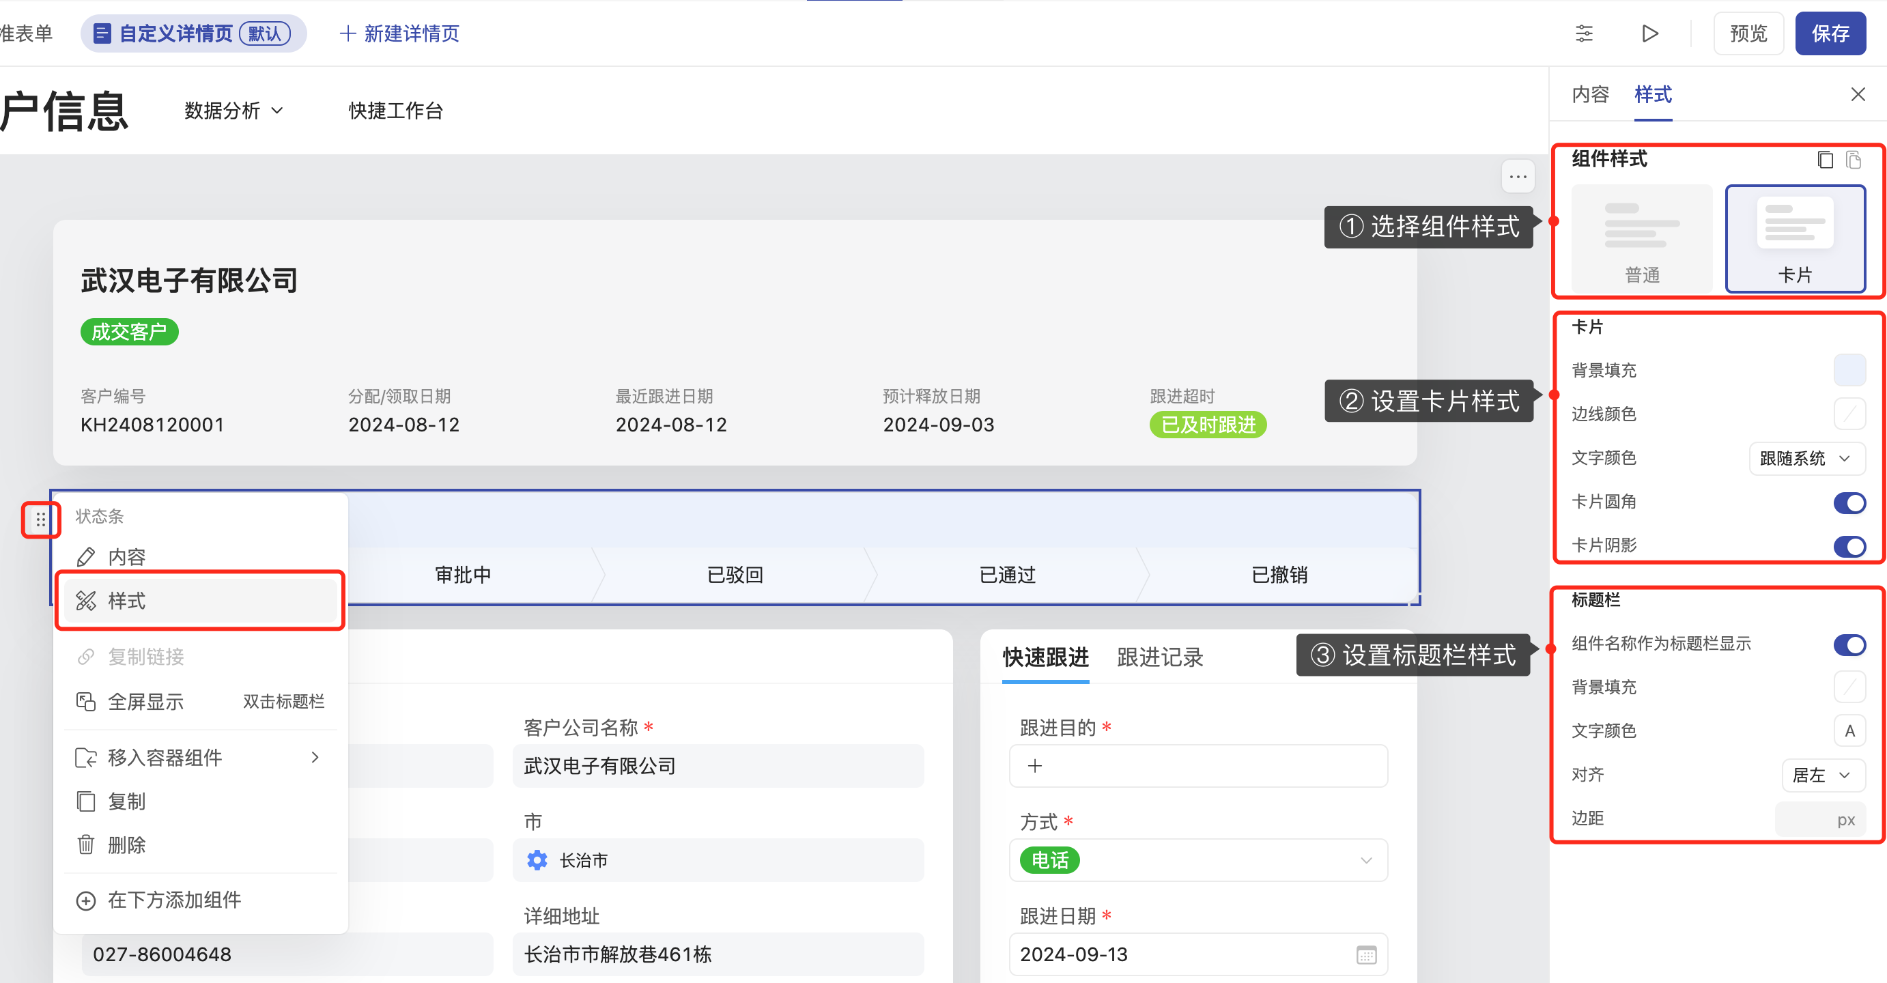Click 复制链接 menu entry
1887x983 pixels.
[200, 657]
